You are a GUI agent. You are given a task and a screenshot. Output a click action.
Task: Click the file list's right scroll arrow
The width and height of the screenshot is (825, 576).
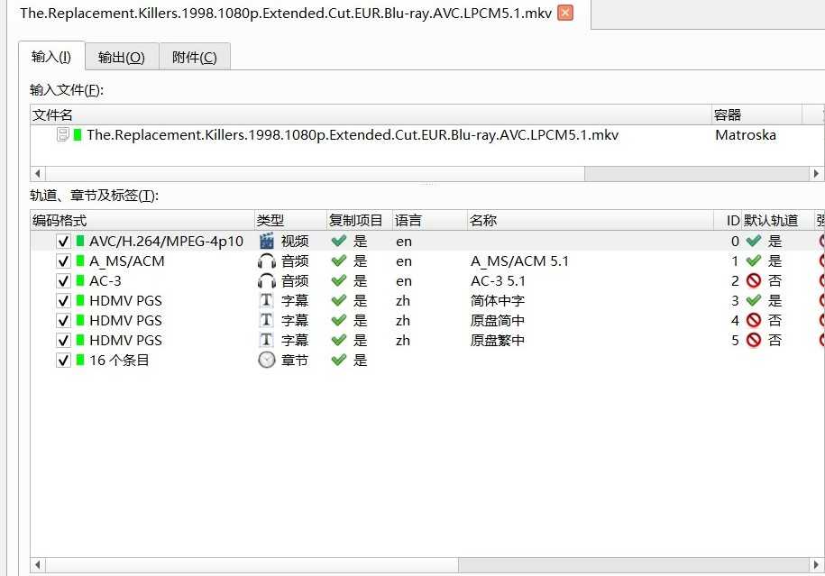click(817, 174)
